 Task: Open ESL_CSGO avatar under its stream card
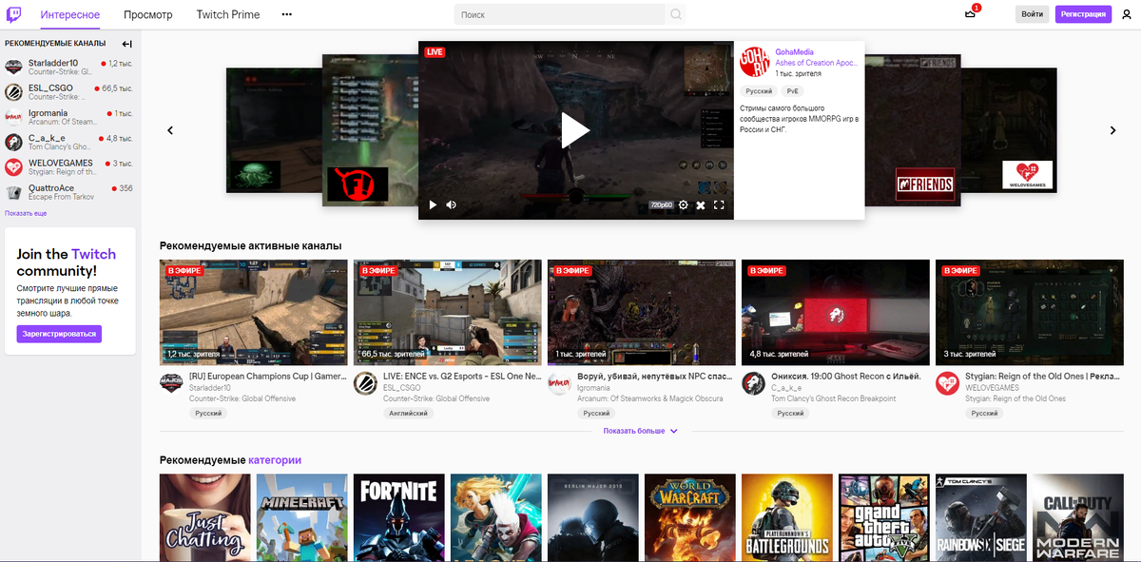click(365, 383)
